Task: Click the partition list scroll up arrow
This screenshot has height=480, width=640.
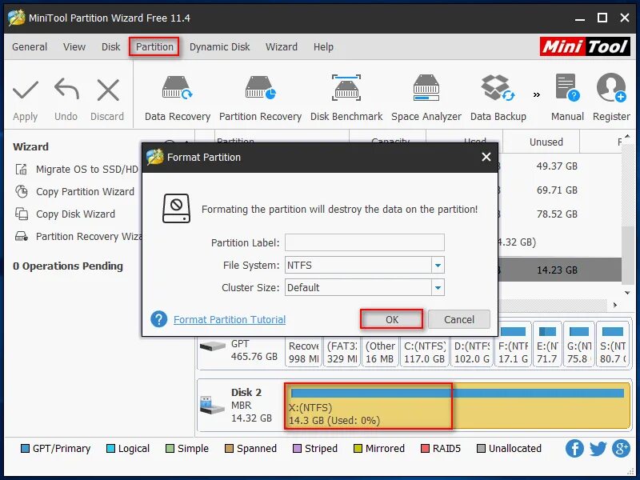Action: tap(627, 136)
